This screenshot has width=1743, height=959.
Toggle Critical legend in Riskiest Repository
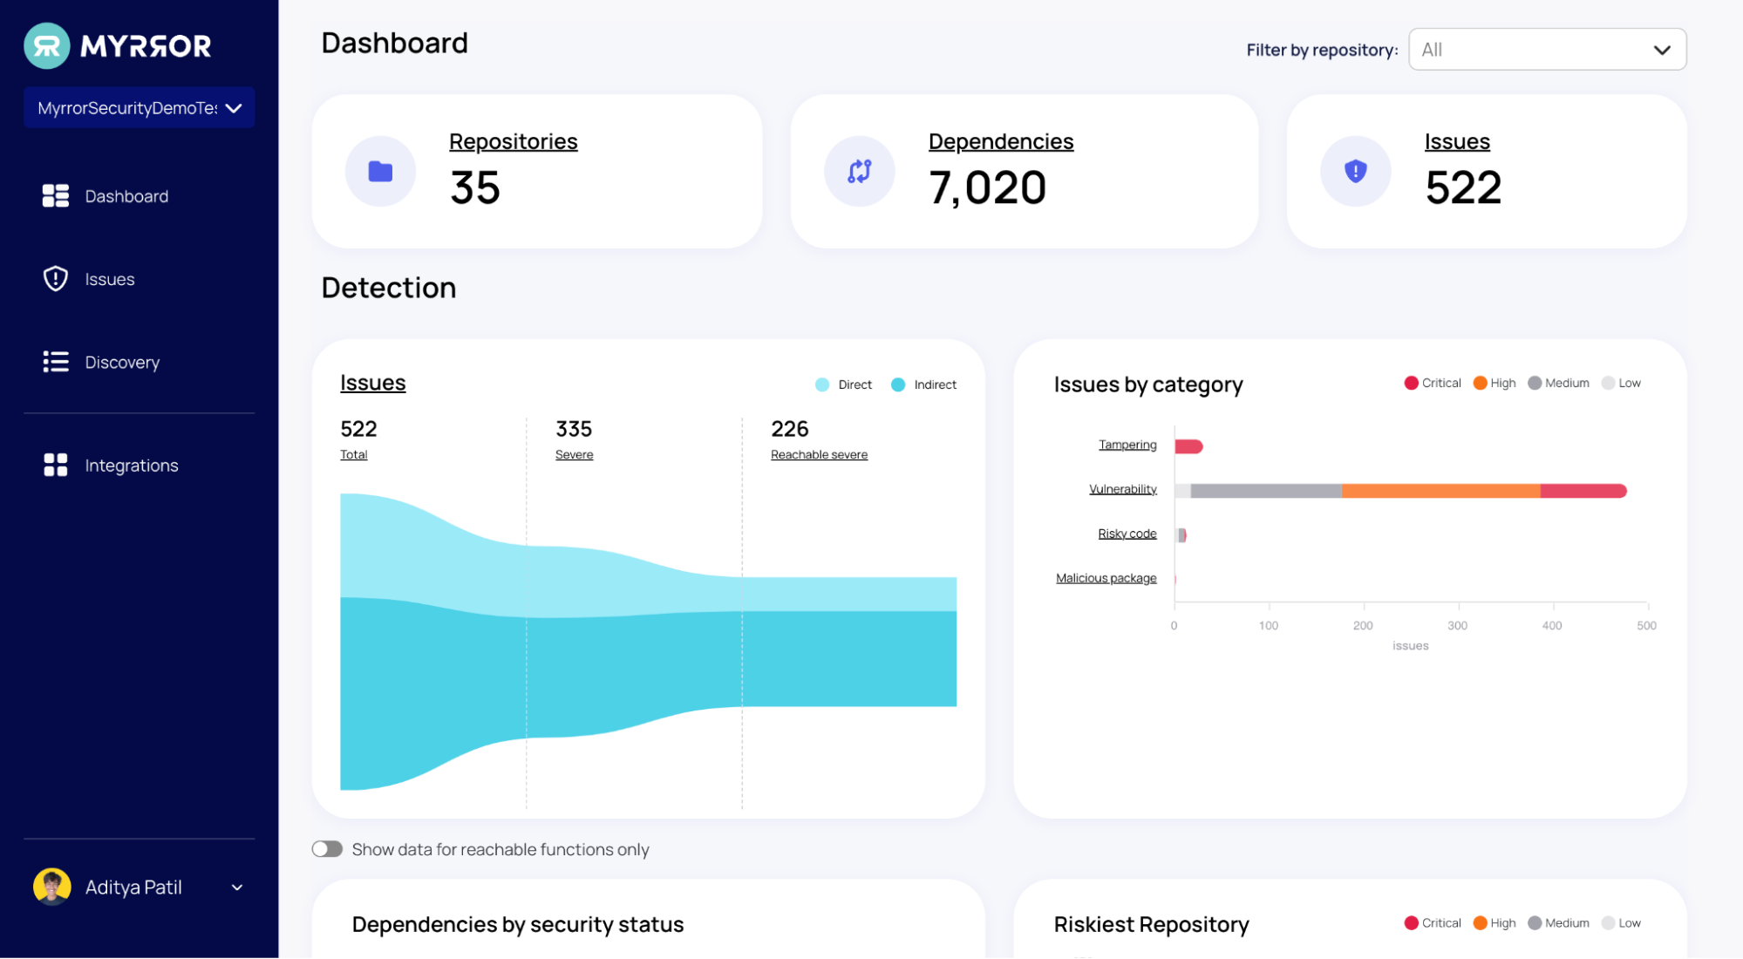pyautogui.click(x=1433, y=923)
